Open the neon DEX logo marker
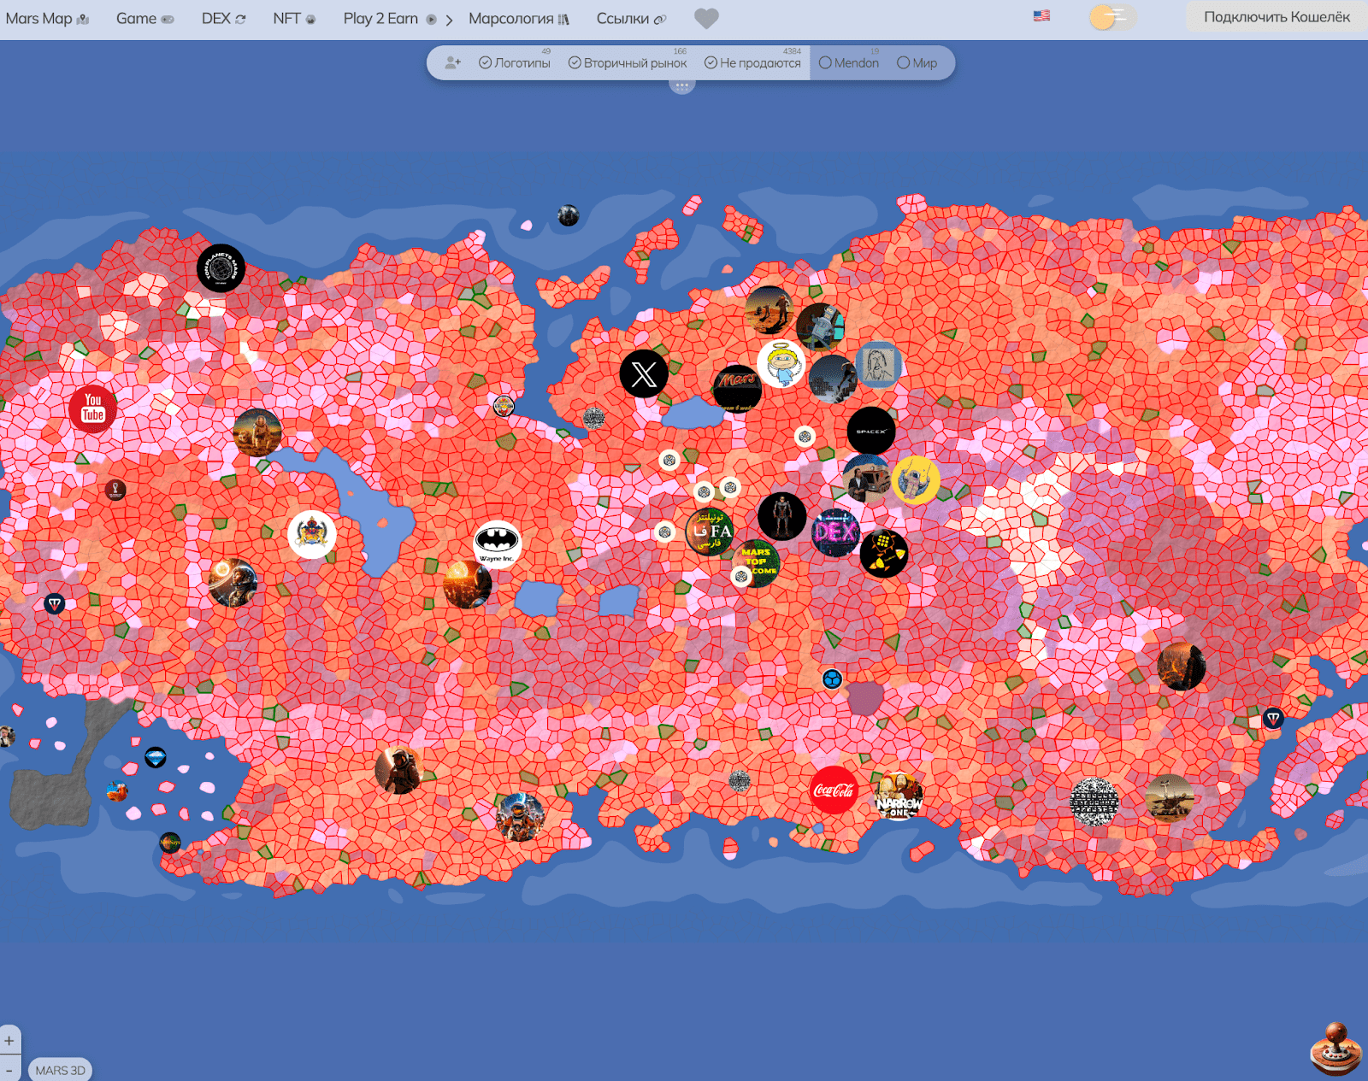This screenshot has height=1081, width=1368. point(835,532)
